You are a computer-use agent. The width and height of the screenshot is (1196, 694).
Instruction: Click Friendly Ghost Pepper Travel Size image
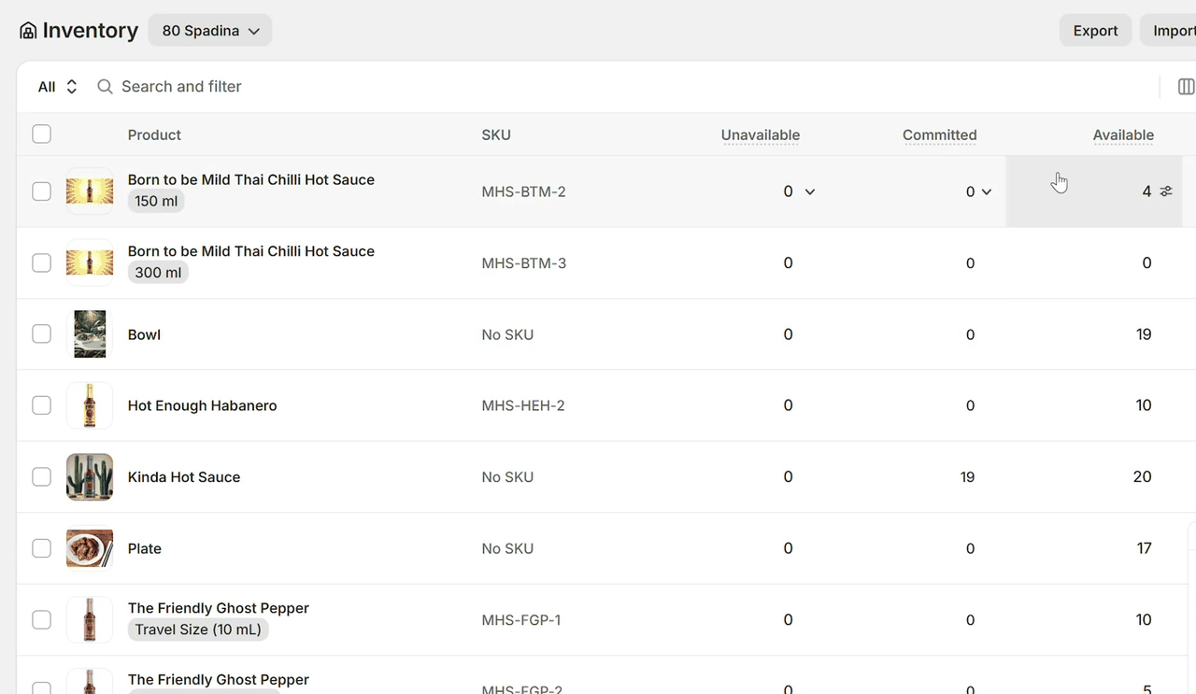[90, 620]
